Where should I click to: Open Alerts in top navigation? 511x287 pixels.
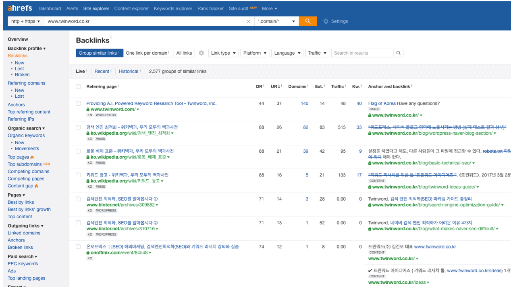pyautogui.click(x=72, y=8)
